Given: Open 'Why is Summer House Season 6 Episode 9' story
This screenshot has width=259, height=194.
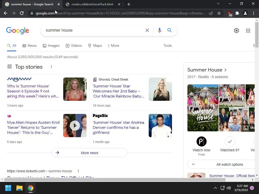Looking at the screenshot, I should [x=33, y=91].
